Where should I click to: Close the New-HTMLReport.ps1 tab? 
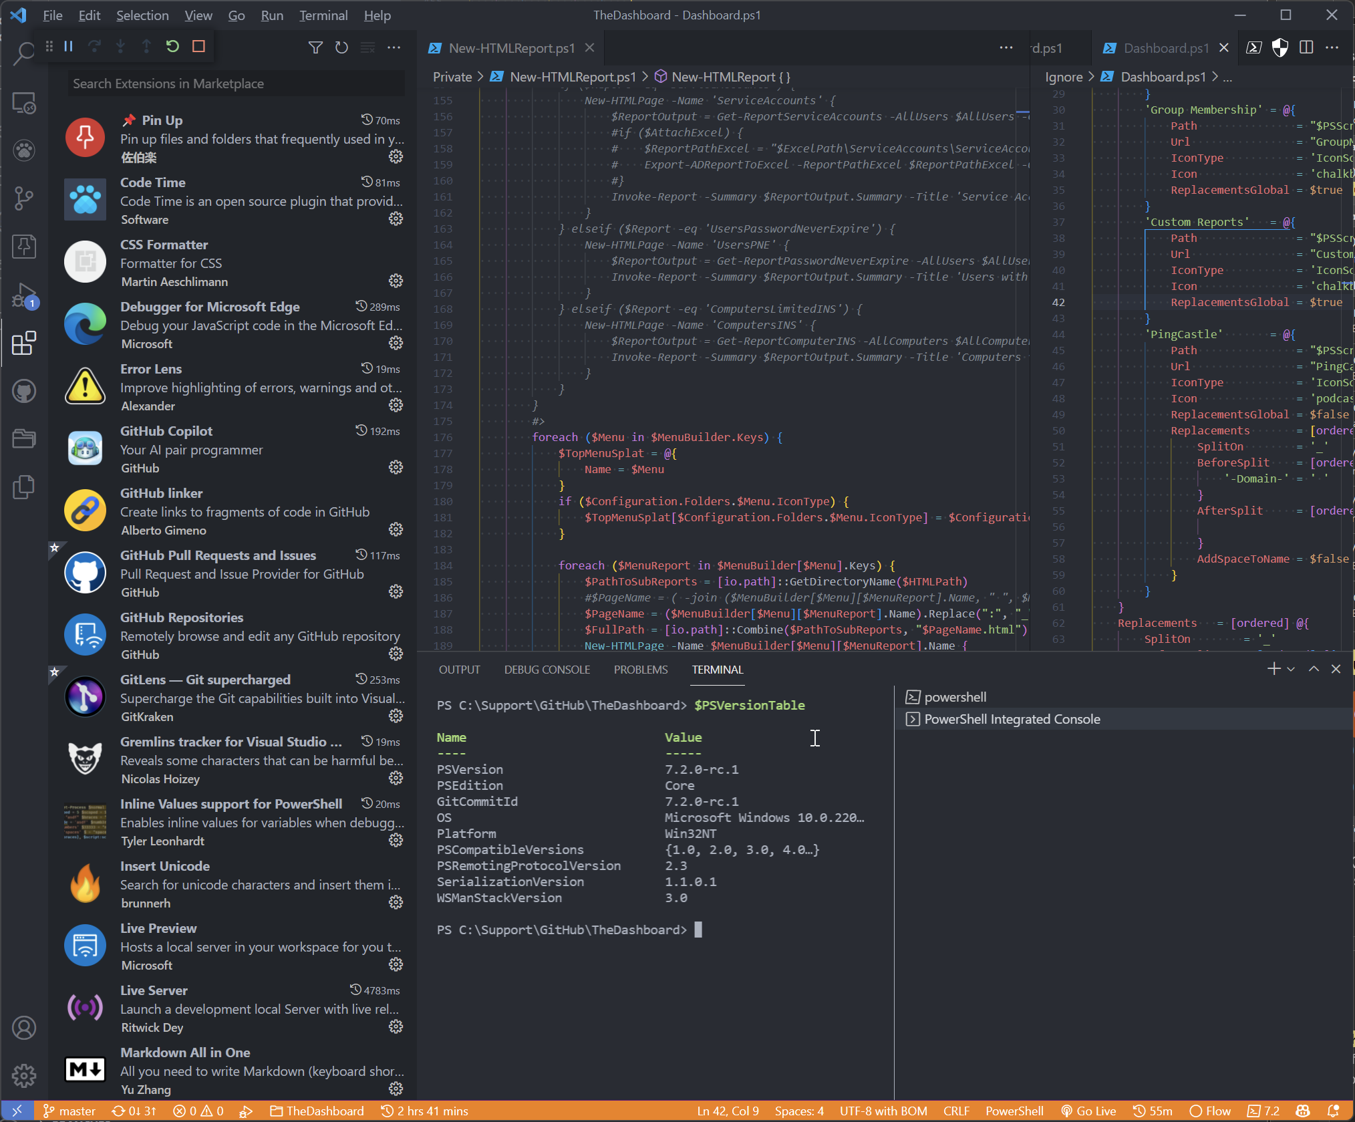(589, 48)
